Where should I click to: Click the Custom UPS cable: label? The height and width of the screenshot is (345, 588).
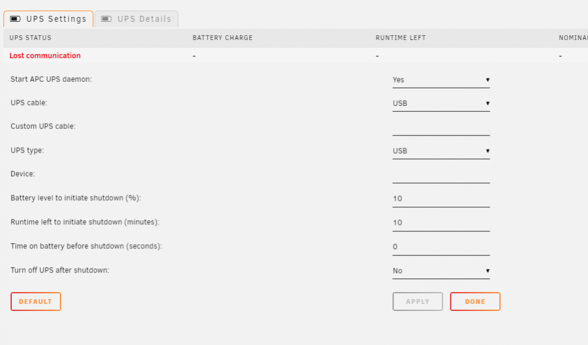point(43,127)
